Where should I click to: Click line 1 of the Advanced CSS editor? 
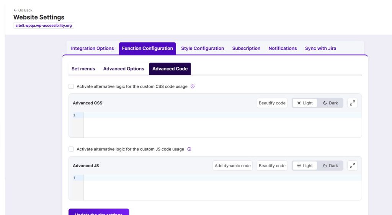tap(222, 115)
